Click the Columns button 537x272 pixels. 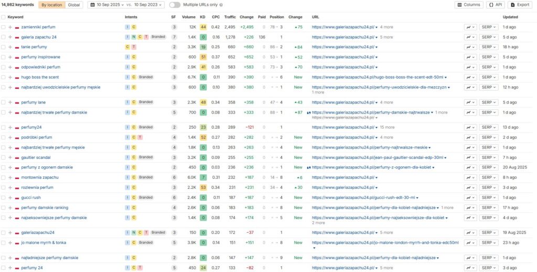point(469,5)
